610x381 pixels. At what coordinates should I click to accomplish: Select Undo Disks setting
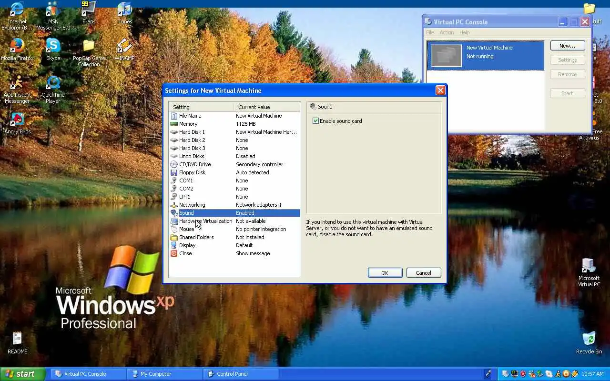coord(234,156)
